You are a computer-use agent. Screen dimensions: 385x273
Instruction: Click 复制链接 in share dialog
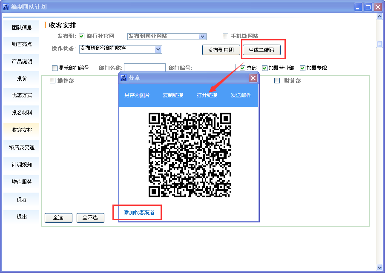point(173,95)
